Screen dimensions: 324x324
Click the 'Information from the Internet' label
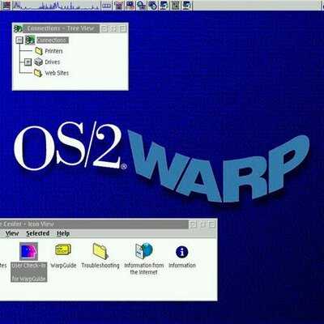[x=144, y=269]
